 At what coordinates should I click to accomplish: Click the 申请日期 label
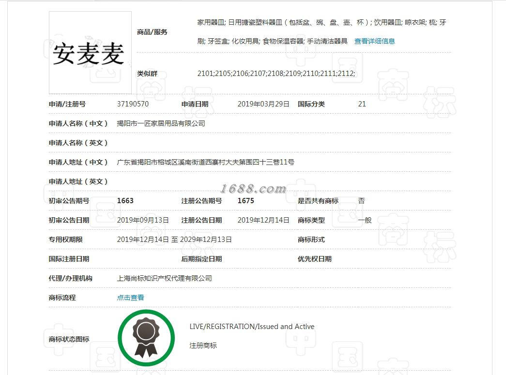(195, 104)
